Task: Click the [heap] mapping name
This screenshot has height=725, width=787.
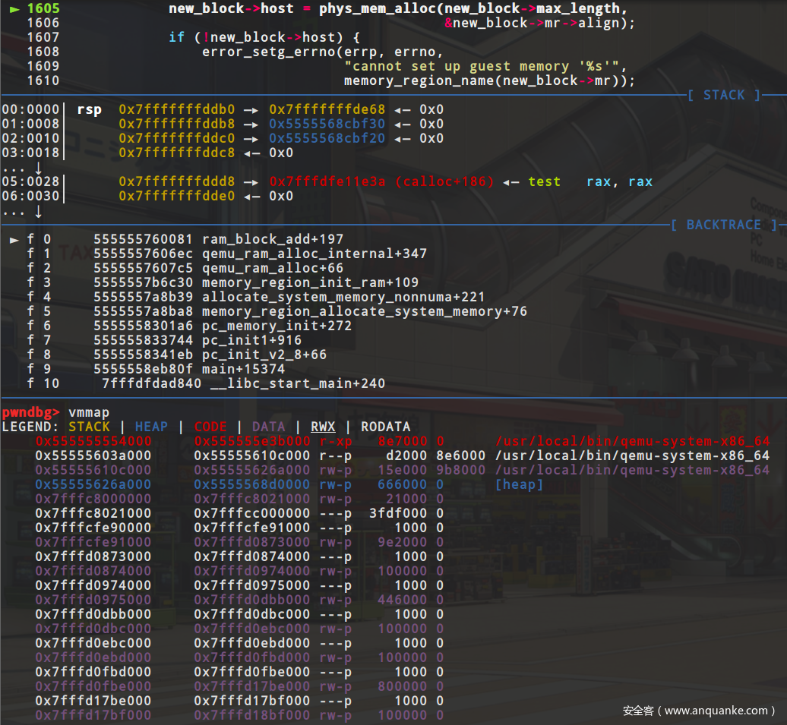Action: (x=519, y=484)
